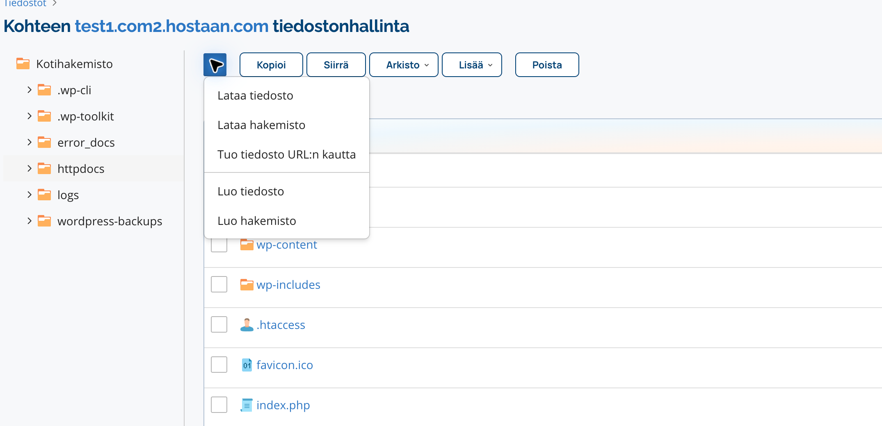This screenshot has width=882, height=426.
Task: Click the favicon.ico binary file icon
Action: [247, 365]
